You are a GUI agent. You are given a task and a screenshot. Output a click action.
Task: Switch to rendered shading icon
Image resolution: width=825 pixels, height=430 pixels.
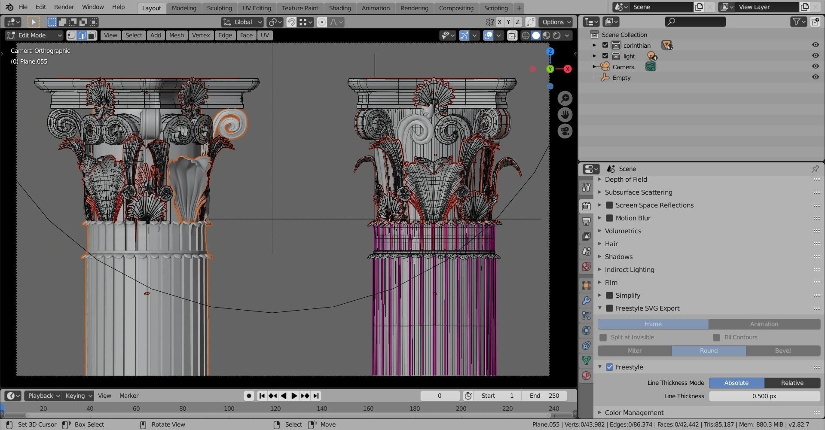(556, 35)
